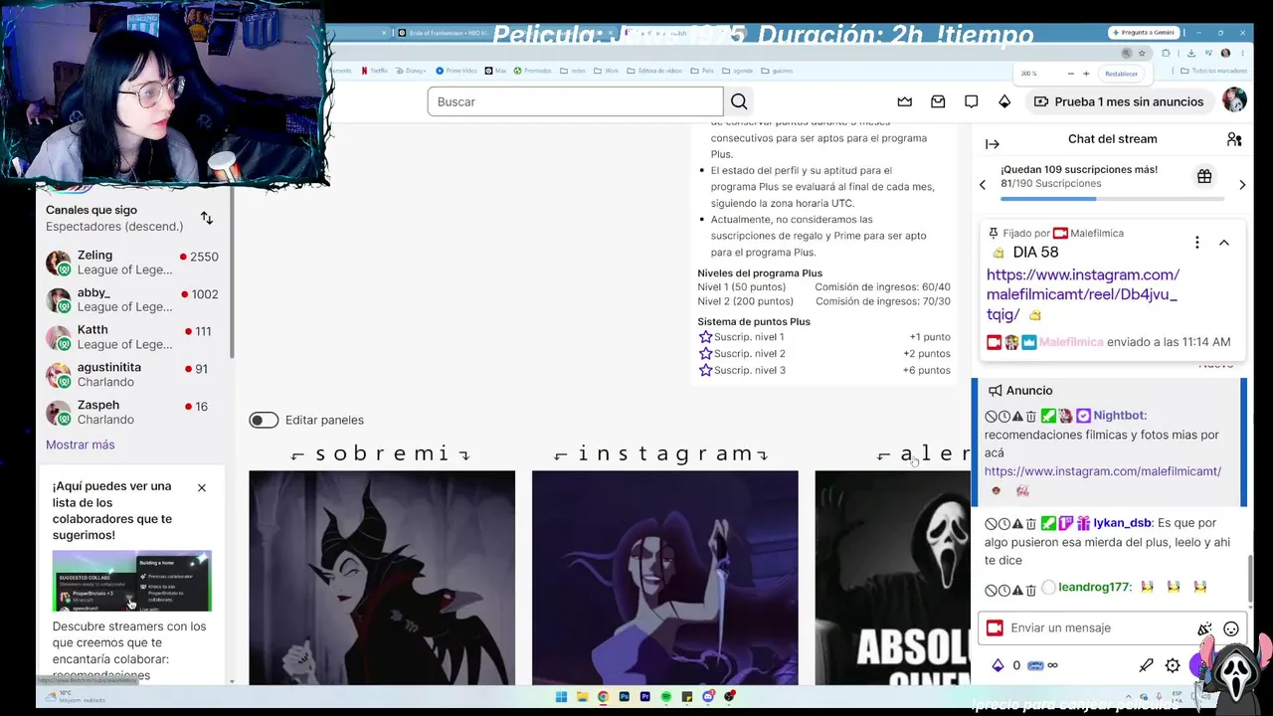Image resolution: width=1273 pixels, height=716 pixels.
Task: Change followed channels sort order
Action: (x=207, y=218)
